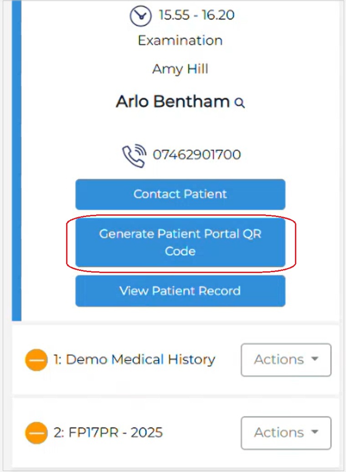Click the practitioner name Amy Hill
Image resolution: width=346 pixels, height=472 pixels.
click(x=180, y=69)
